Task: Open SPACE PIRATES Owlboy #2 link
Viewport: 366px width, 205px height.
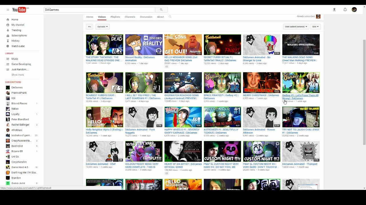Action: tap(221, 97)
